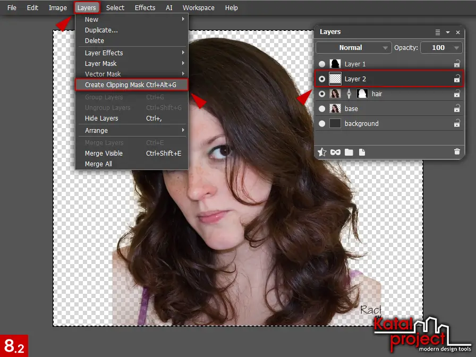Hide the hair layer
The height and width of the screenshot is (357, 476).
tap(322, 93)
